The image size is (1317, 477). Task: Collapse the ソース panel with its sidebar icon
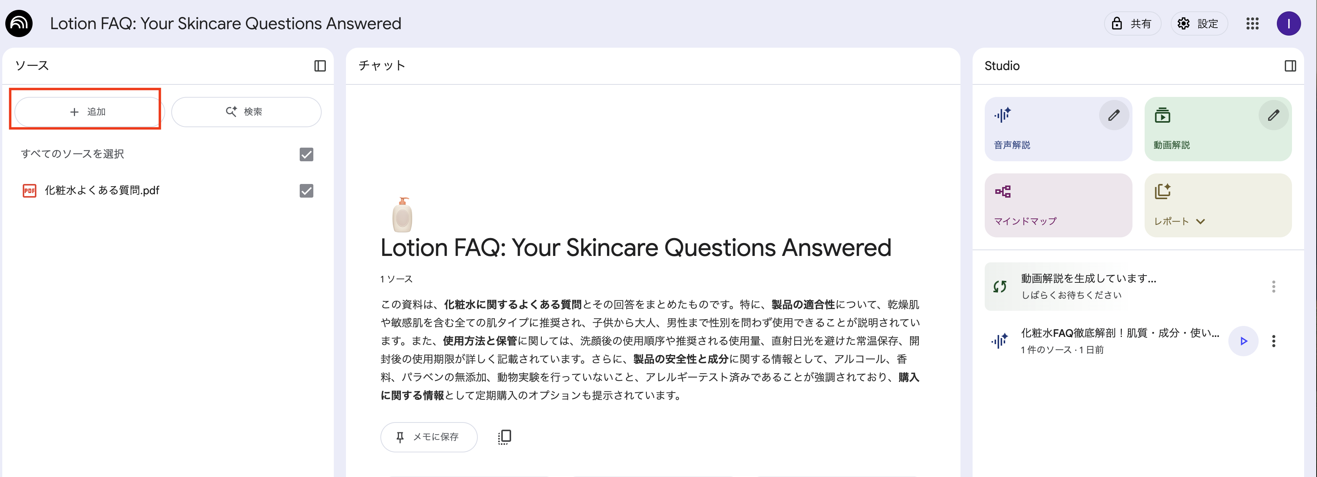point(320,66)
